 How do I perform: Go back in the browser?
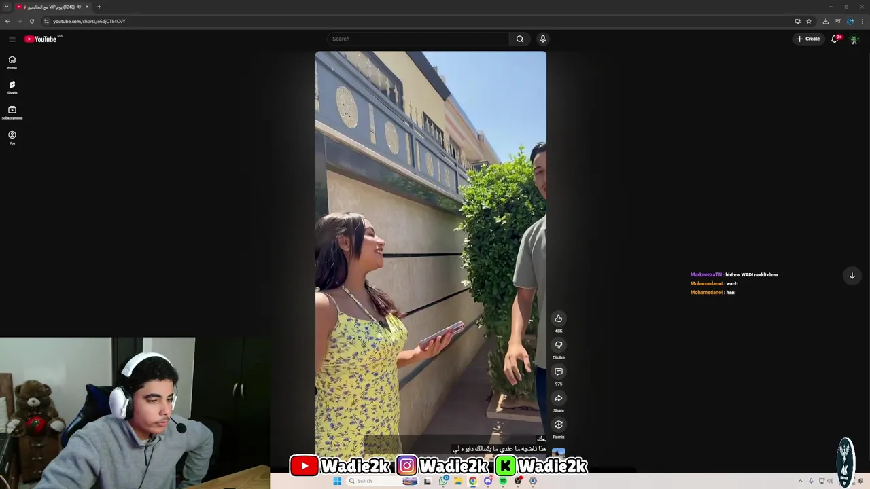click(7, 21)
